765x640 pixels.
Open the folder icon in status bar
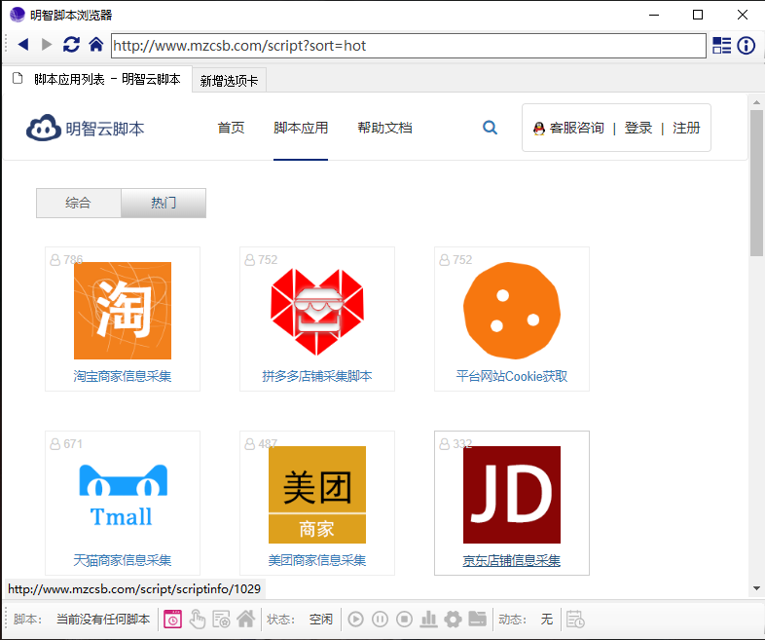click(477, 619)
